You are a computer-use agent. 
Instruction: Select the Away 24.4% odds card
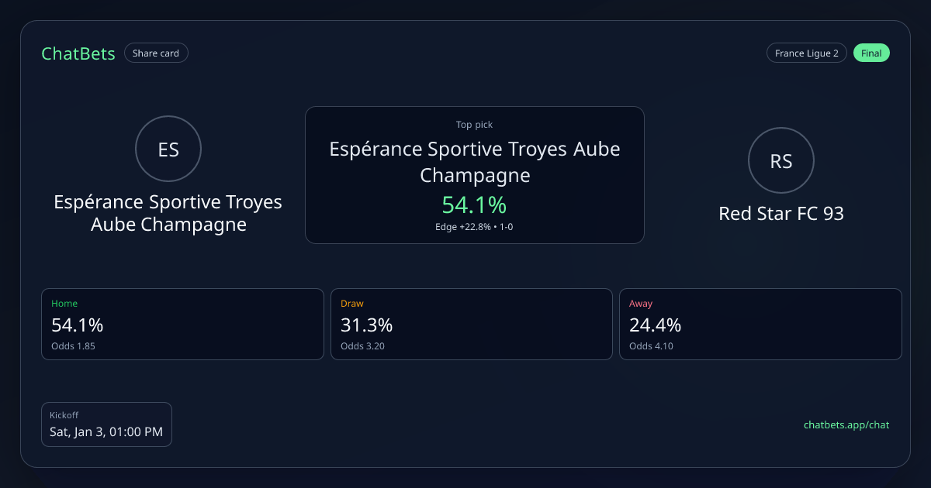pos(760,324)
